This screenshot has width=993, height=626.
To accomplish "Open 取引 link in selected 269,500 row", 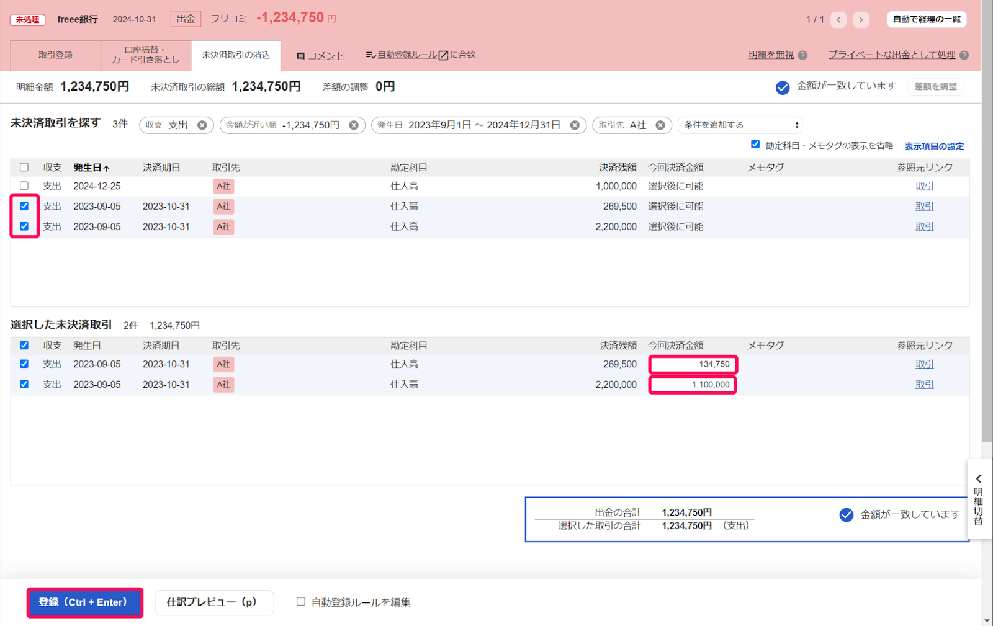I will [x=925, y=364].
